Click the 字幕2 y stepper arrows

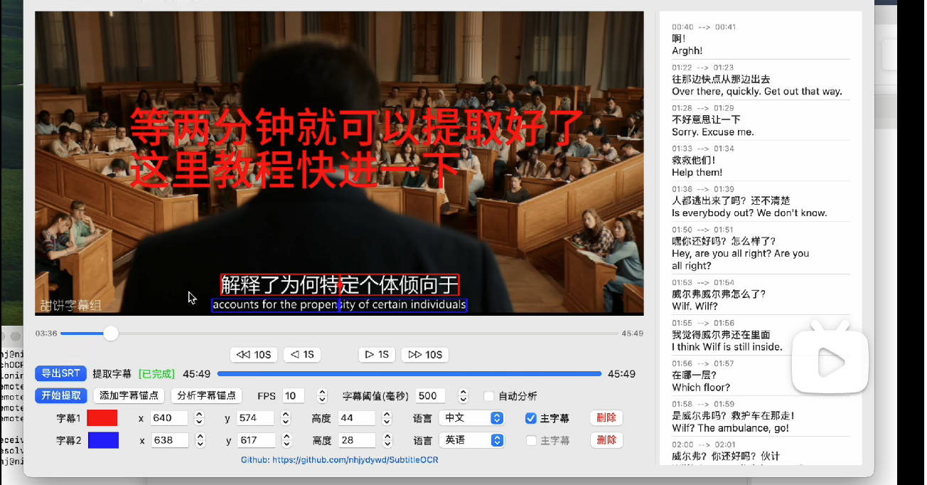(x=286, y=440)
